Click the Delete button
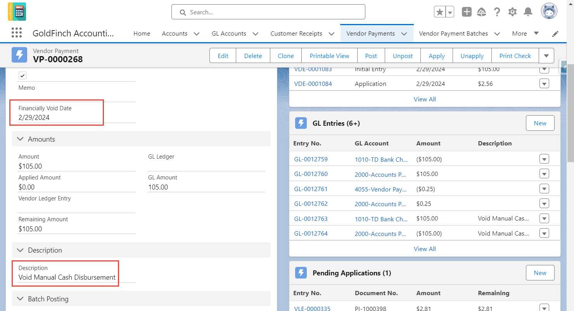 [x=253, y=56]
